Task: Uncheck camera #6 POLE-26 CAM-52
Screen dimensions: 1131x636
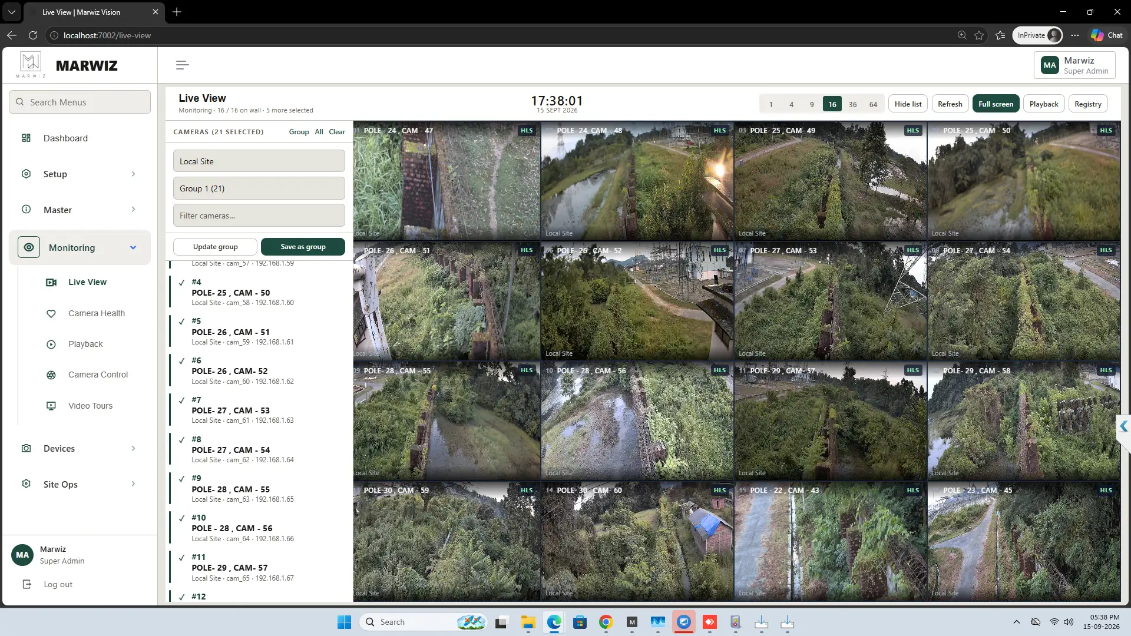Action: tap(182, 361)
